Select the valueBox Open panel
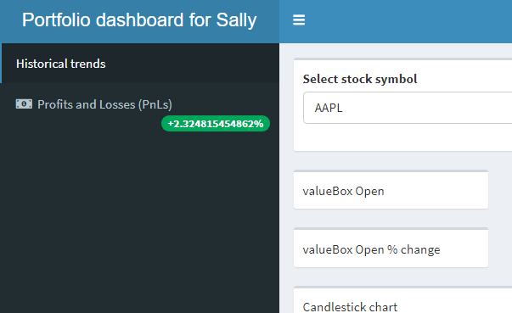The image size is (512, 313). 391,190
